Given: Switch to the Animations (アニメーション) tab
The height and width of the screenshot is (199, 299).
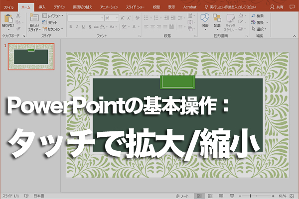Looking at the screenshot, I should pyautogui.click(x=109, y=7).
